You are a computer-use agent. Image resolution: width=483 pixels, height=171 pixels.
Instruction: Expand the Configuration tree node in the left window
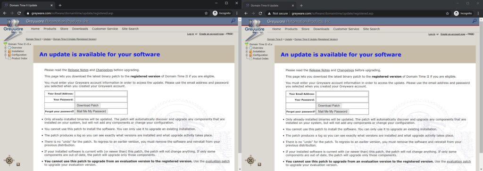(x=6, y=55)
